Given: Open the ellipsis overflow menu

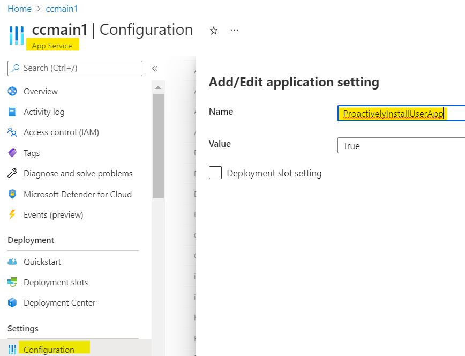Looking at the screenshot, I should pos(234,31).
